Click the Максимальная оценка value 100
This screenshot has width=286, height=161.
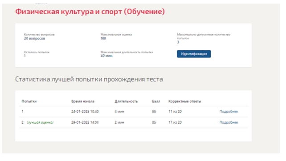tap(103, 38)
